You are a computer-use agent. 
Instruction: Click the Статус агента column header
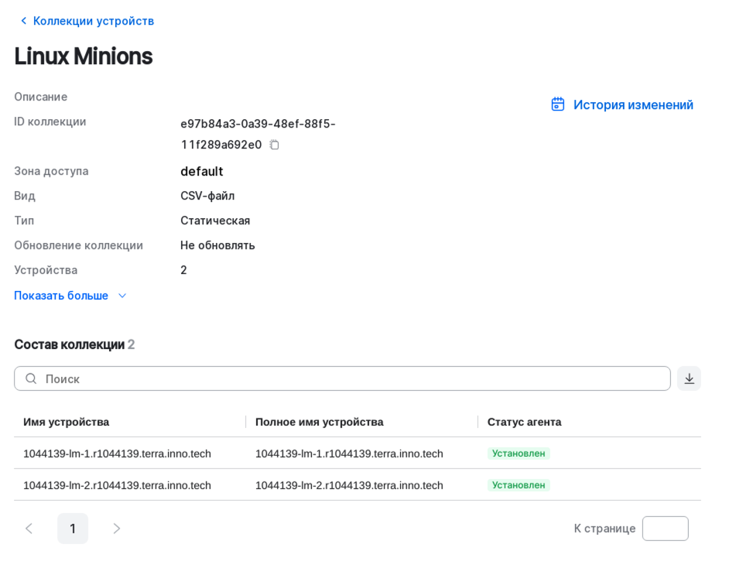coord(524,422)
